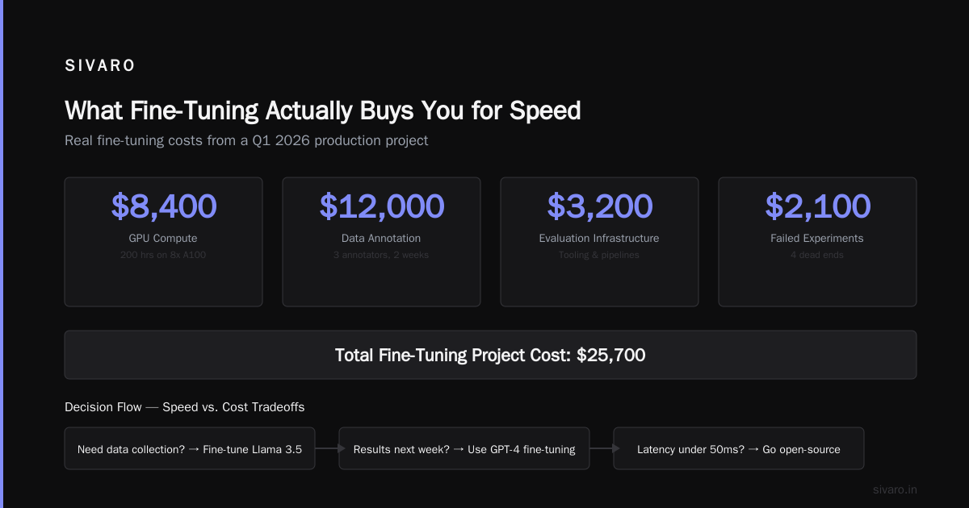Image resolution: width=969 pixels, height=508 pixels.
Task: Click the arrow between second and third flow boxes
Action: point(602,448)
